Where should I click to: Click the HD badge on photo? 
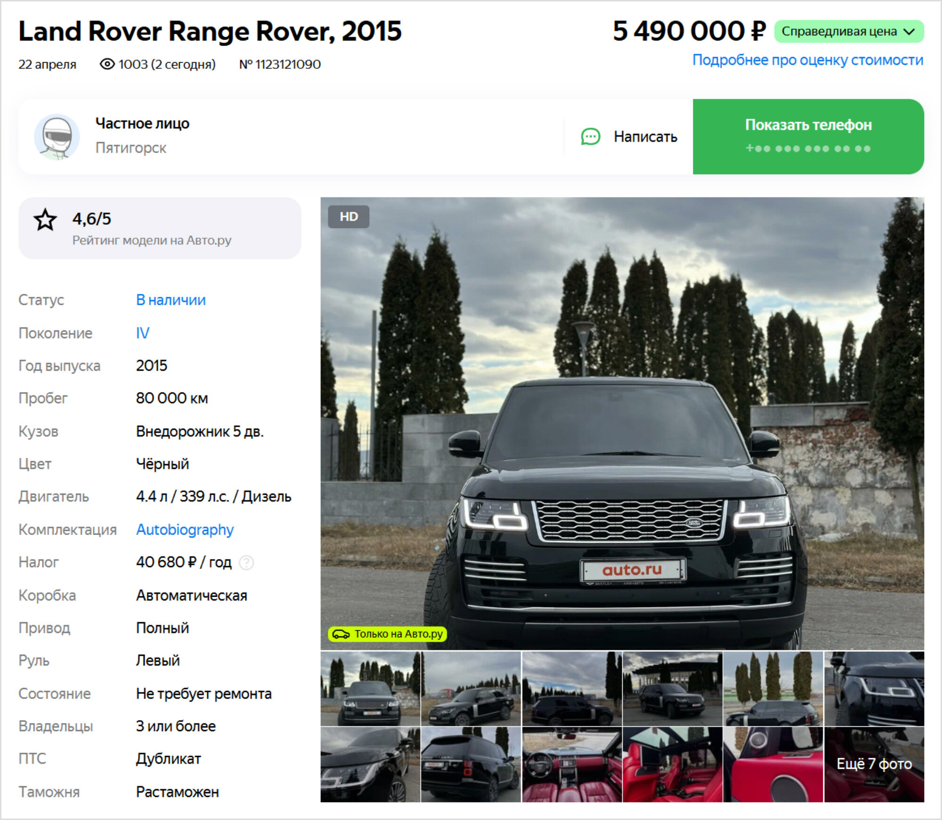[349, 217]
